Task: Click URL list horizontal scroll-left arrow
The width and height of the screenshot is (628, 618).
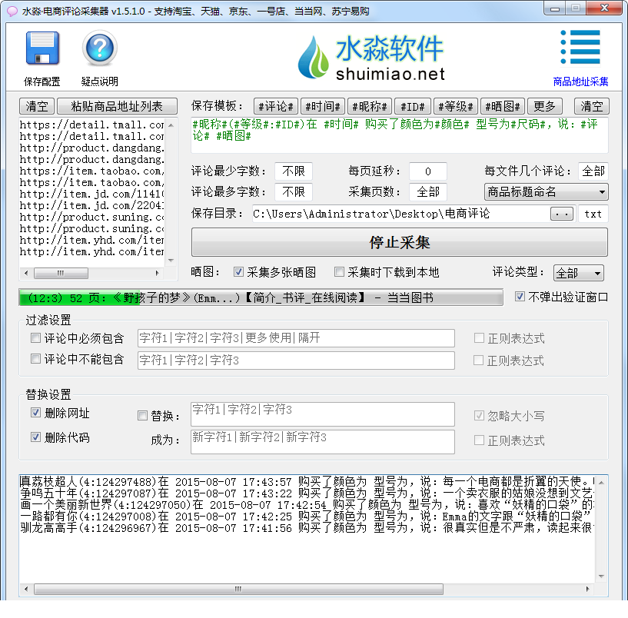Action: (x=26, y=273)
